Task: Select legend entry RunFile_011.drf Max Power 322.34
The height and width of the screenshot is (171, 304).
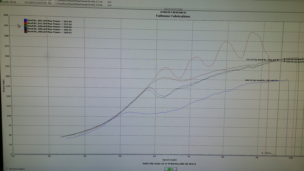Action: 49,24
